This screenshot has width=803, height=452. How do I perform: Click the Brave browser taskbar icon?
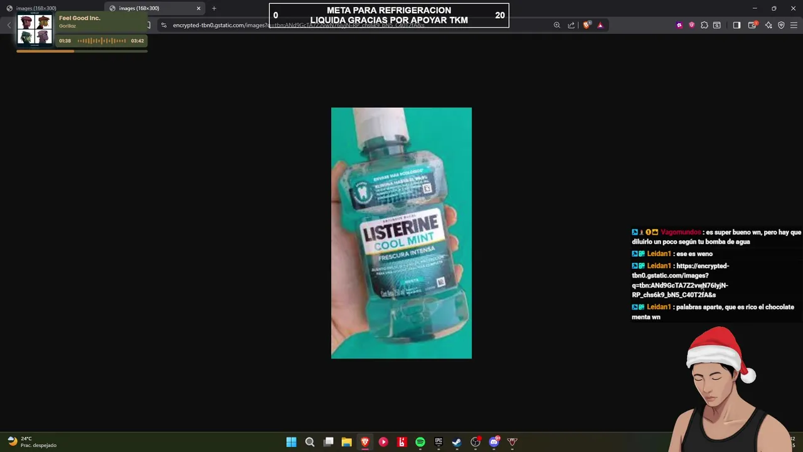click(364, 442)
